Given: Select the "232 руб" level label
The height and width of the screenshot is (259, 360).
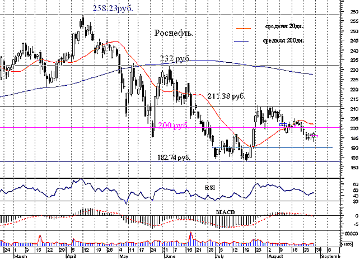Looking at the screenshot, I should coord(175,59).
